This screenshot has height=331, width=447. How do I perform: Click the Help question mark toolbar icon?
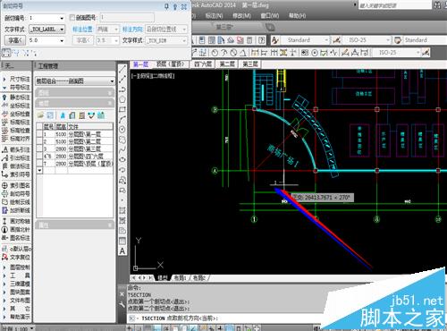click(x=261, y=40)
